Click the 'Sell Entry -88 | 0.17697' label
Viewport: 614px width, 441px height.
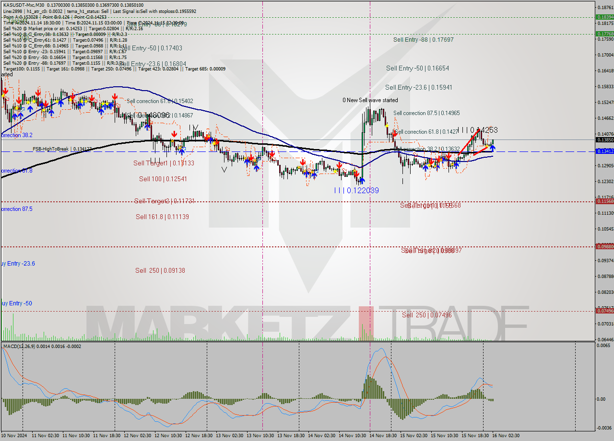point(424,40)
